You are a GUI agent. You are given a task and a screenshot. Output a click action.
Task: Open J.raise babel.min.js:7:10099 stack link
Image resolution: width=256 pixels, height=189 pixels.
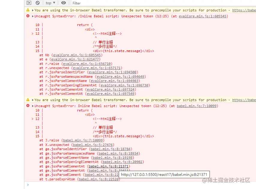tap(83, 140)
